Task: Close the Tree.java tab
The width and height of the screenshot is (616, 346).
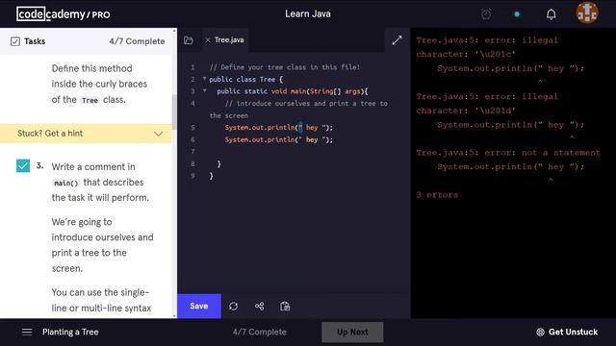Action: (x=208, y=40)
